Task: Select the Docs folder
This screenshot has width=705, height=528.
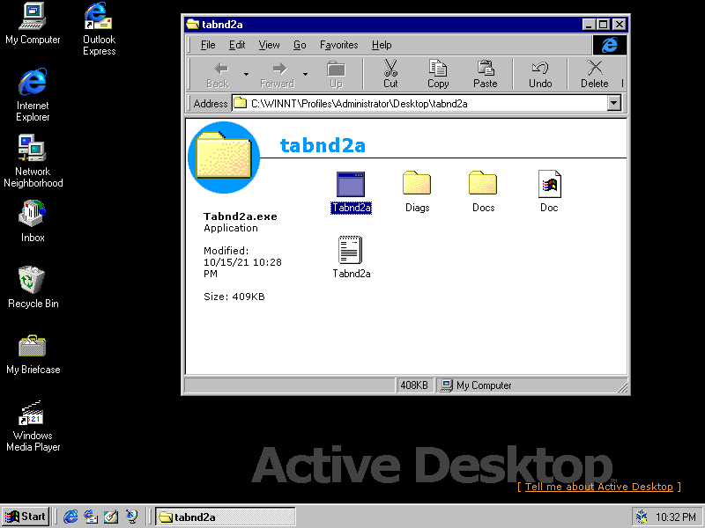Action: tap(483, 192)
